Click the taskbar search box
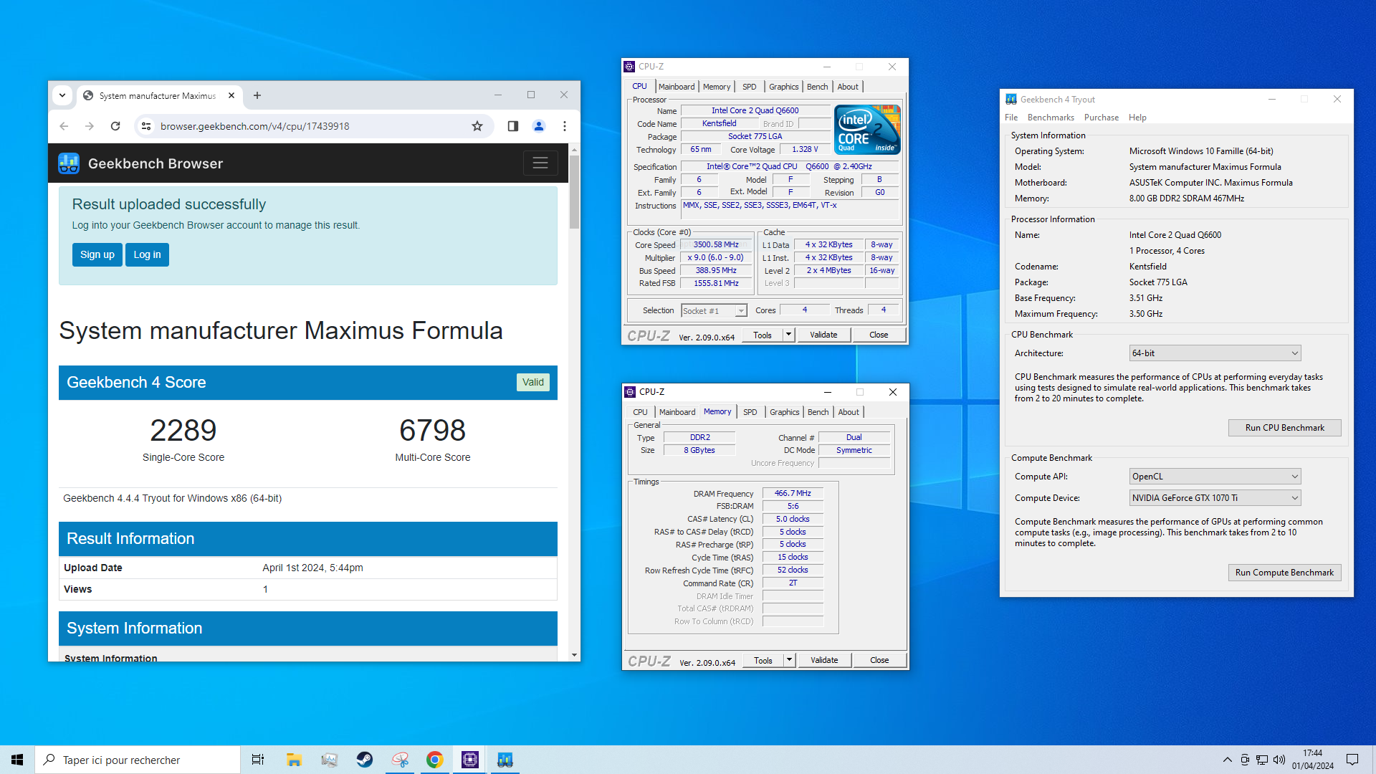The image size is (1376, 774). [138, 760]
